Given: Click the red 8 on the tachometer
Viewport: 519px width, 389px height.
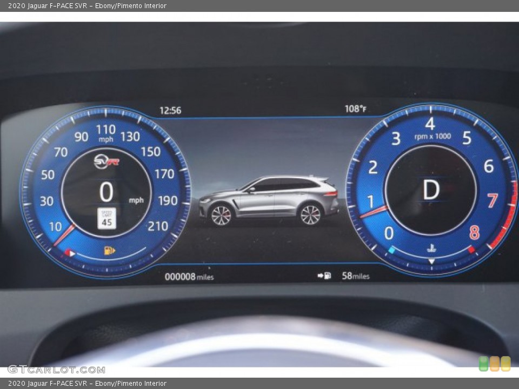Looking at the screenshot, I should [474, 232].
